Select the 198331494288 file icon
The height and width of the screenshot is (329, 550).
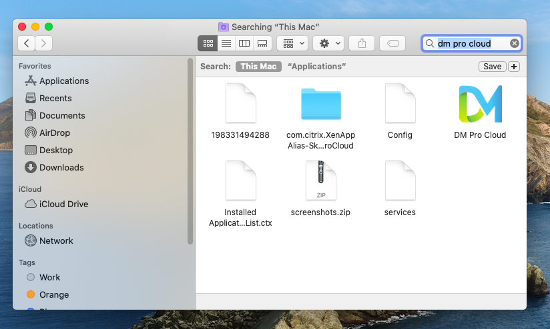240,103
